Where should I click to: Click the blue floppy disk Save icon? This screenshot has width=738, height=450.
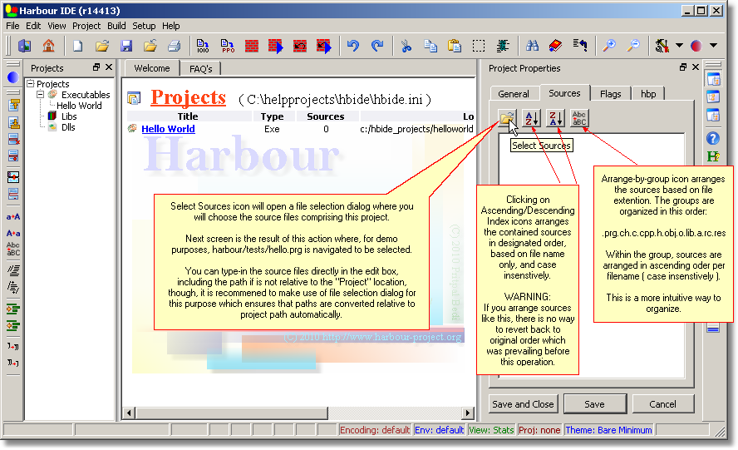126,46
